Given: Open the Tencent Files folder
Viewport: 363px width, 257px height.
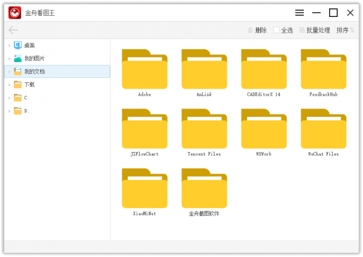Looking at the screenshot, I should coord(204,129).
